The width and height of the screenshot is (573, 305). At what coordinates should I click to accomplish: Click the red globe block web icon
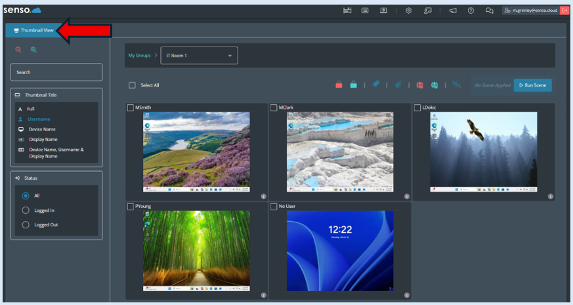click(419, 85)
